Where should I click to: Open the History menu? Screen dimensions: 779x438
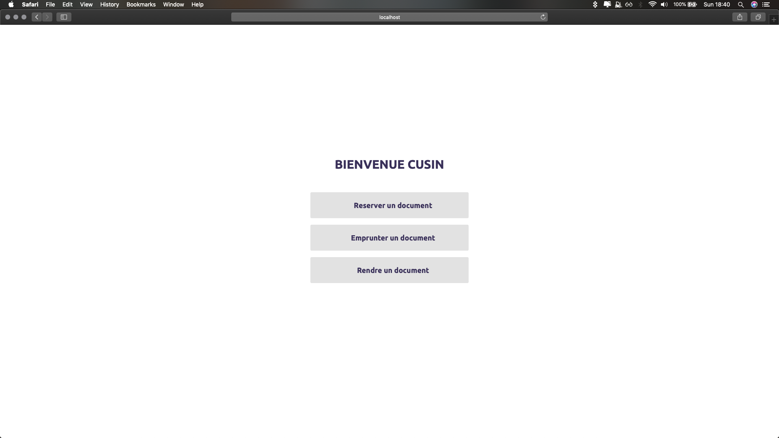110,4
